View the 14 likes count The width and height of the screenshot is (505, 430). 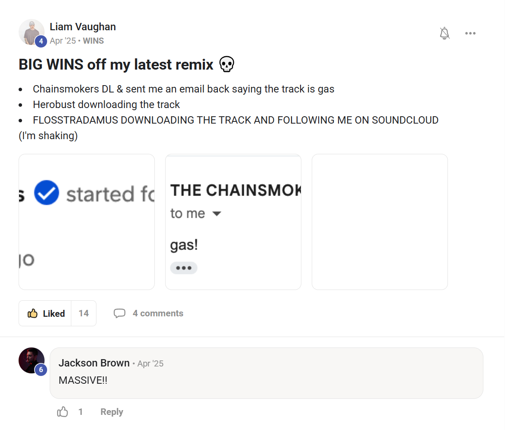tap(83, 313)
